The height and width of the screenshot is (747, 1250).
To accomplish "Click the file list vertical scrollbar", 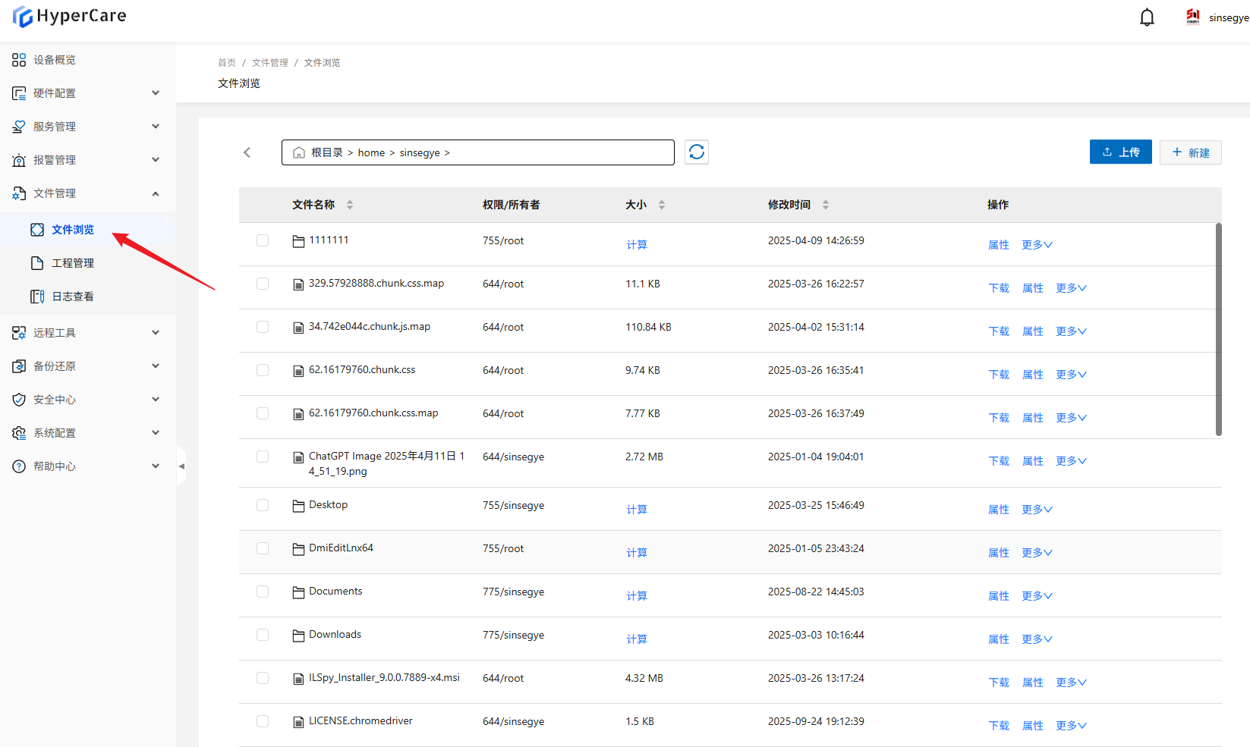I will click(1218, 330).
